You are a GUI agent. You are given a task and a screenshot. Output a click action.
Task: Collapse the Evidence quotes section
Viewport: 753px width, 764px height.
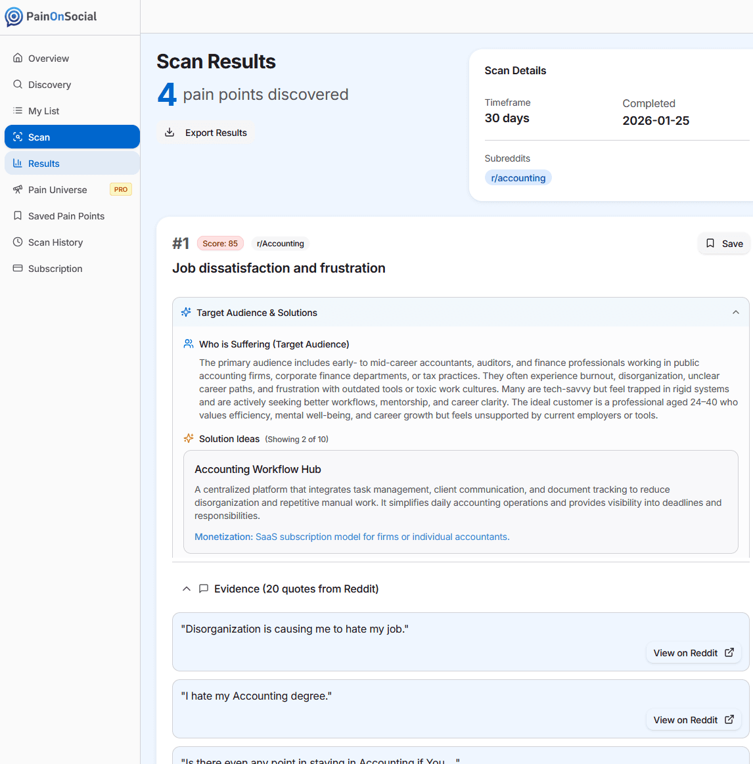coord(186,589)
